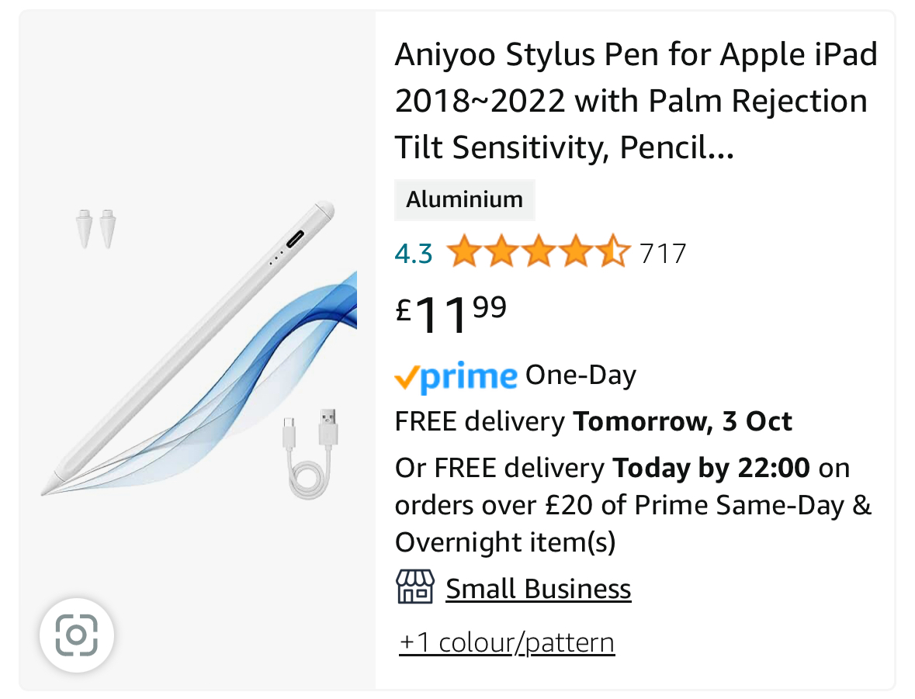Click the USB charging cable in image

pos(311,454)
